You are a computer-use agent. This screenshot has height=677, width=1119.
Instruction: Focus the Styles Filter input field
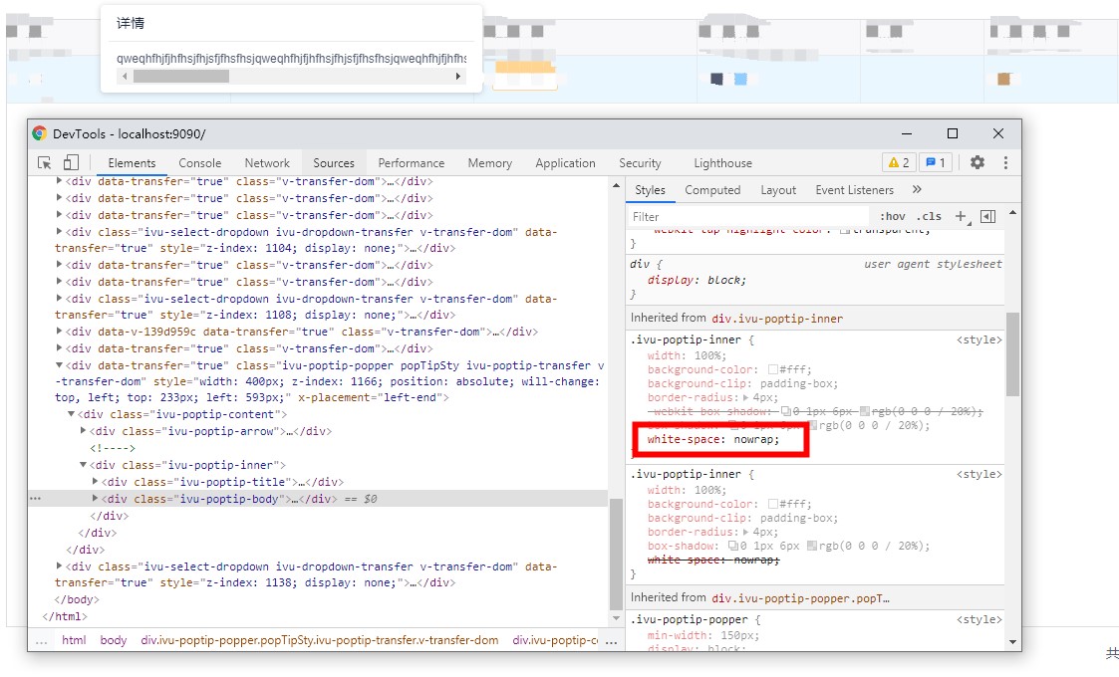pos(748,216)
